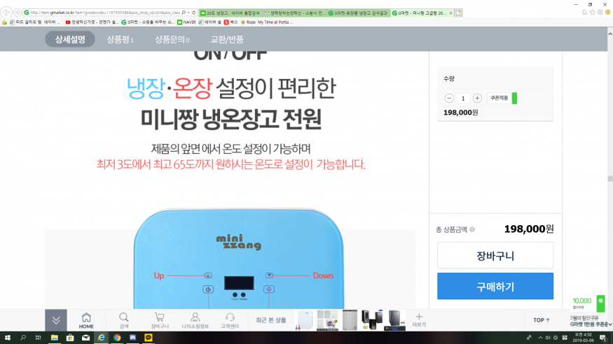This screenshot has height=344, width=613.
Task: Click the page vertical scrollbar thumb
Action: pyautogui.click(x=610, y=178)
